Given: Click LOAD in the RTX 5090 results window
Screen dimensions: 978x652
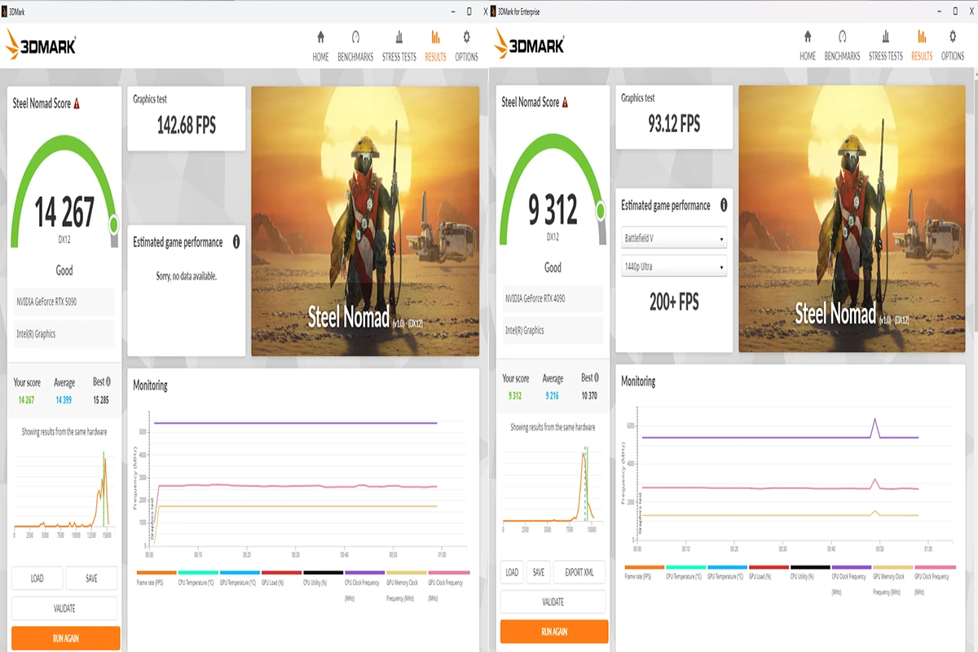Looking at the screenshot, I should click(37, 579).
